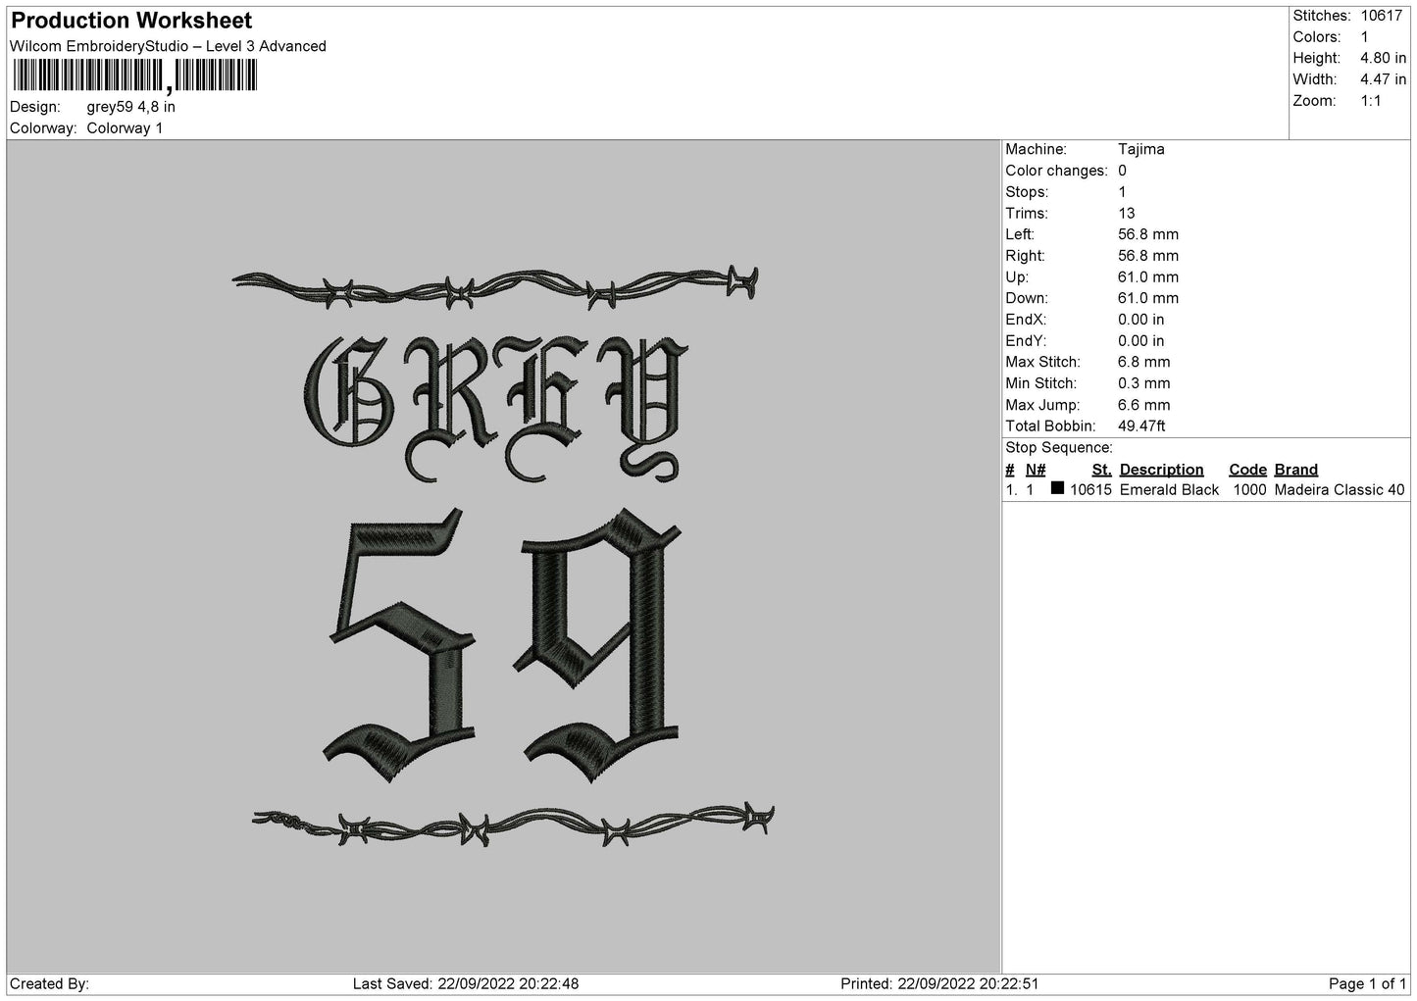1417x1001 pixels.
Task: Click the Description column header
Action: pos(1161,470)
